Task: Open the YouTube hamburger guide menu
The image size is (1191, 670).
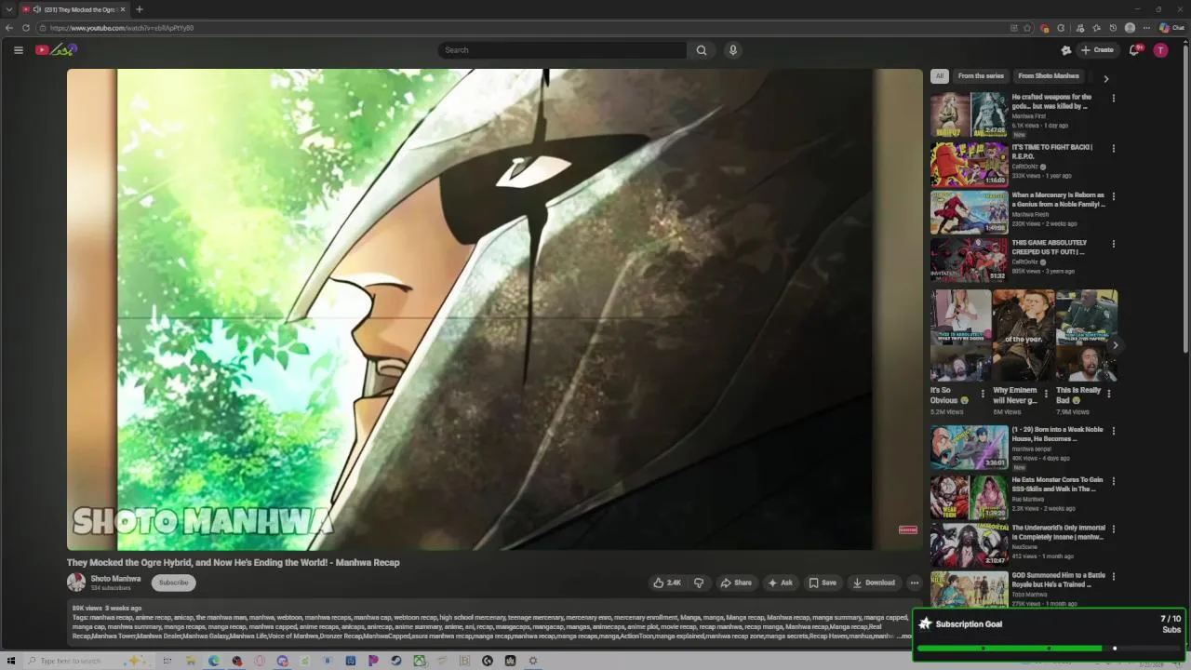Action: coord(18,50)
